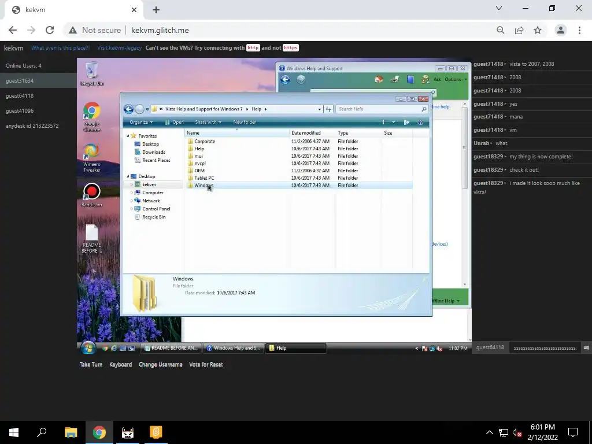The width and height of the screenshot is (592, 444).
Task: Select Downloads in Favorites
Action: (153, 152)
